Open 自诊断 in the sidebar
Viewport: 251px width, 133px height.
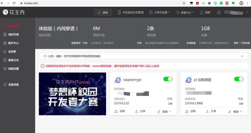pos(10,52)
